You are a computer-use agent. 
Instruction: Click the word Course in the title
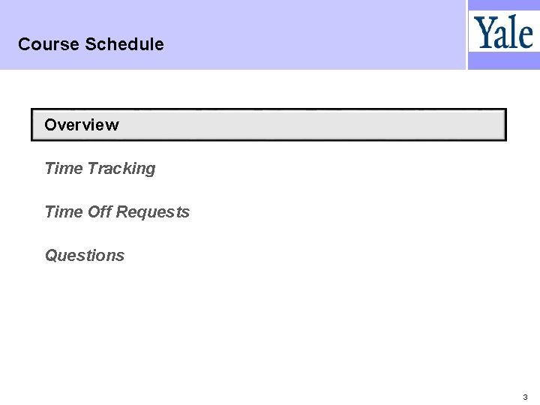point(49,44)
